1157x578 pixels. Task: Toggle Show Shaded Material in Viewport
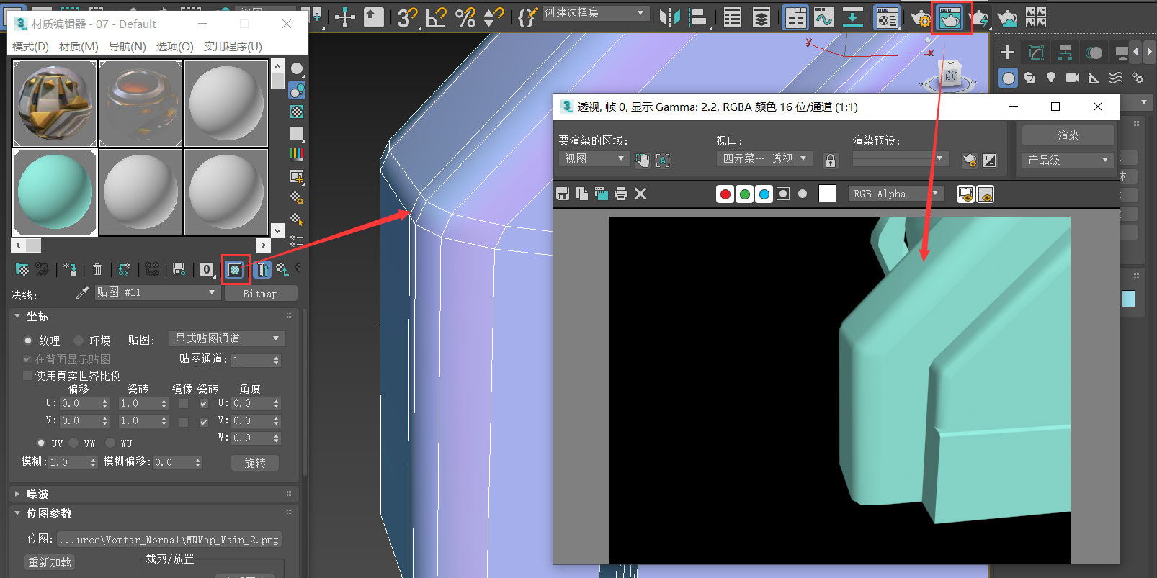tap(235, 270)
